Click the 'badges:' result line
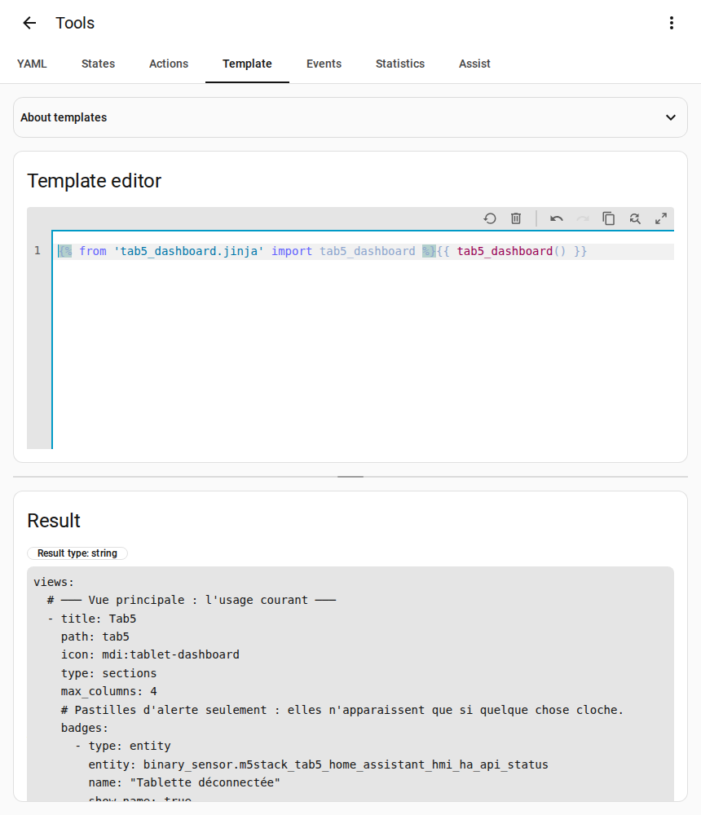 [84, 728]
